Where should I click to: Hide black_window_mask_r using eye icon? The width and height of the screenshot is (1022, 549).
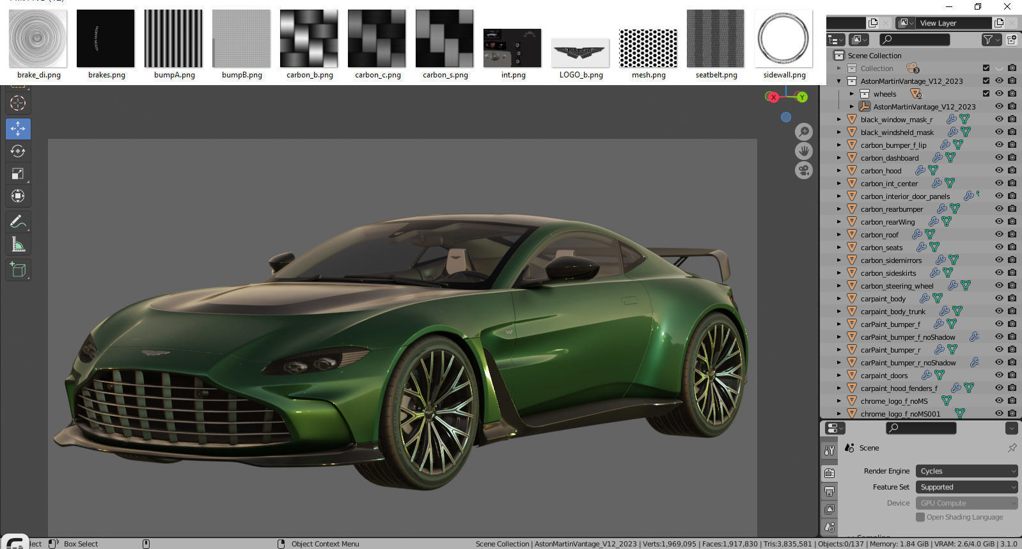tap(999, 120)
